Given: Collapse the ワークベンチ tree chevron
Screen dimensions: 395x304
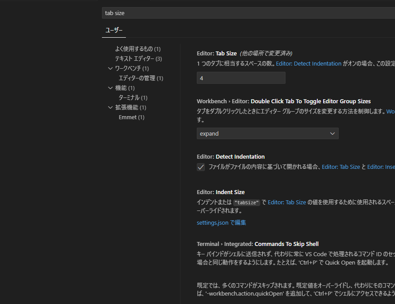Looking at the screenshot, I should [x=111, y=68].
